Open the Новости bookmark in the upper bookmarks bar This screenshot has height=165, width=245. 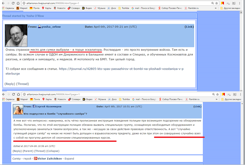tap(60, 8)
